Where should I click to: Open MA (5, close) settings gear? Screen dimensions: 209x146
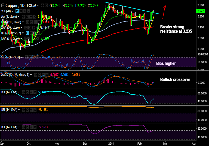coord(27,17)
